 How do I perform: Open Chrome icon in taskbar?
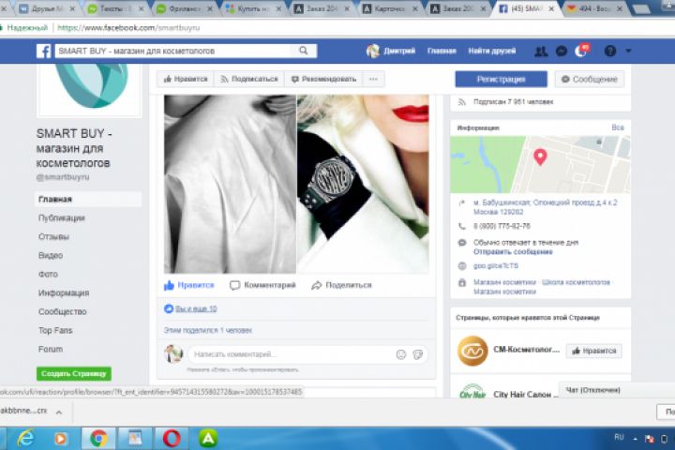coord(98,439)
